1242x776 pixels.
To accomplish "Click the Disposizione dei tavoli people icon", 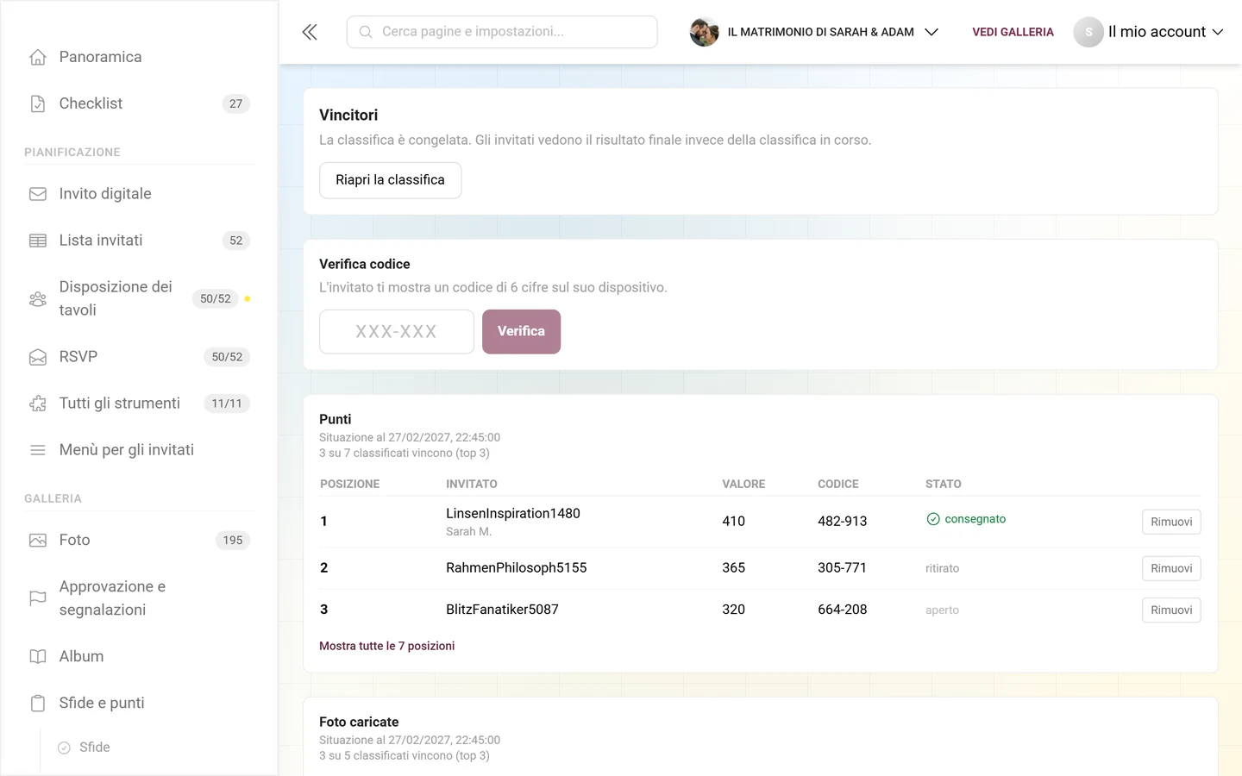I will click(38, 299).
